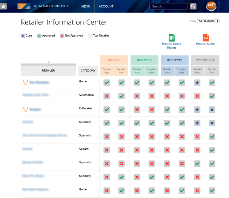Click the YRC FREIGHT column group header
This screenshot has width=229, height=198.
tap(205, 60)
